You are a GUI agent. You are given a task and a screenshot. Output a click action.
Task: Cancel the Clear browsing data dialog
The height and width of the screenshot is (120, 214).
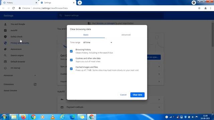[123, 95]
